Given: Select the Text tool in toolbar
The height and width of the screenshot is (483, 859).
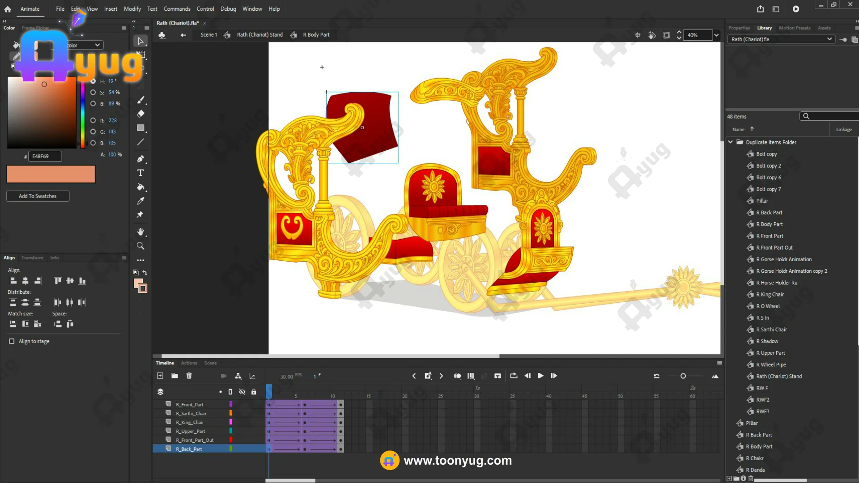Looking at the screenshot, I should 140,173.
